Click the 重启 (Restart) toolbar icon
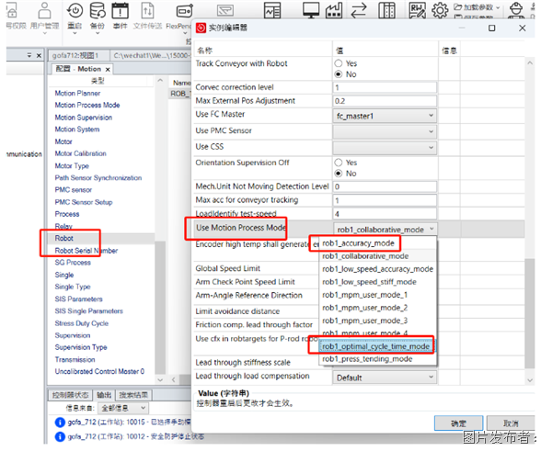Screen dimensions: 552x451 click(x=74, y=14)
